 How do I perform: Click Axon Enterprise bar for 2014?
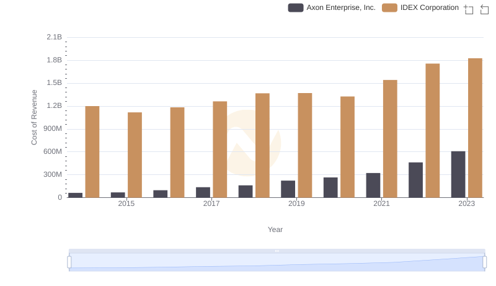tap(75, 195)
